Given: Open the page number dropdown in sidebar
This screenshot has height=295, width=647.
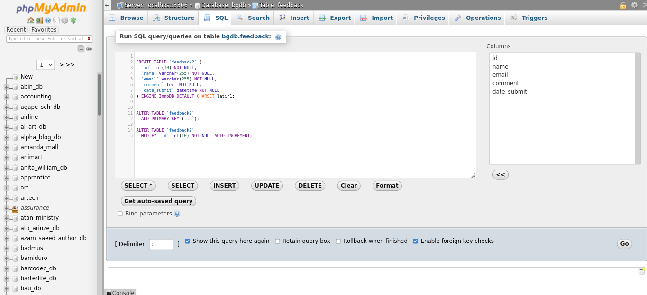Looking at the screenshot, I should (46, 65).
